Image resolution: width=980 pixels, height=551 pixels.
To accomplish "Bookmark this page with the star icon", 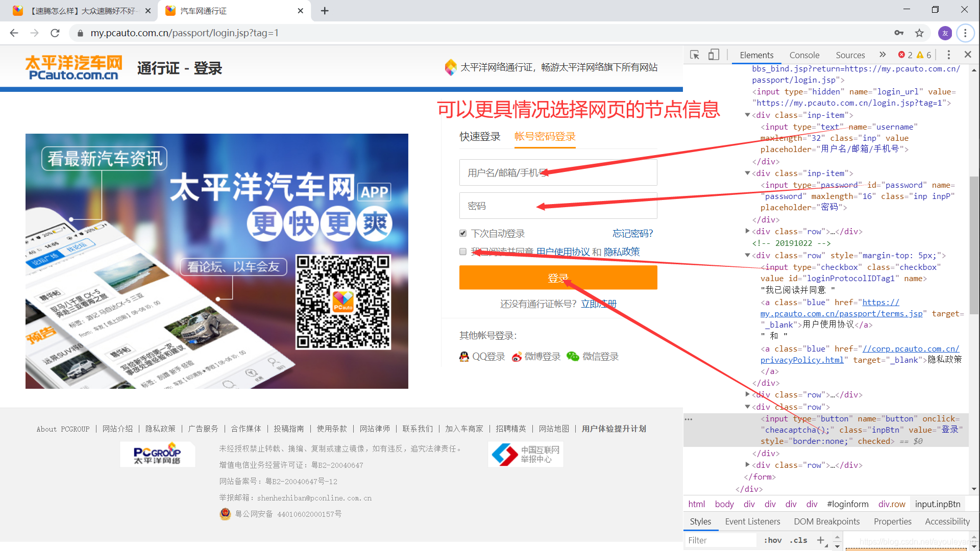I will [x=919, y=33].
